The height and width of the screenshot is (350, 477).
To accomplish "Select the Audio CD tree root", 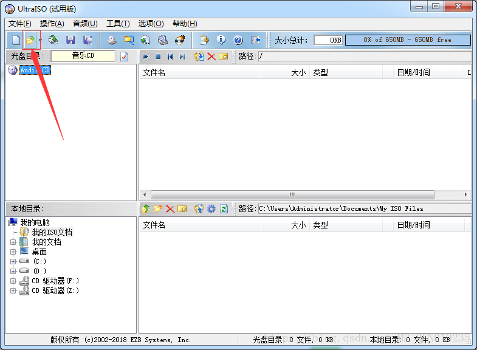I will 35,70.
